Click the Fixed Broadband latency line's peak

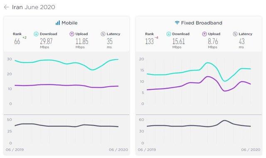(224, 120)
